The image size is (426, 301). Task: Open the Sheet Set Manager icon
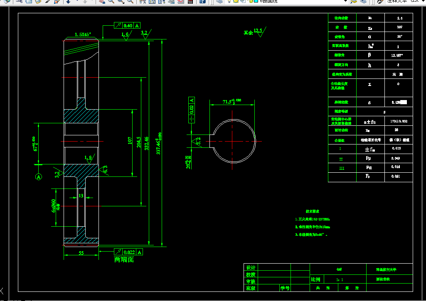coord(171,1)
